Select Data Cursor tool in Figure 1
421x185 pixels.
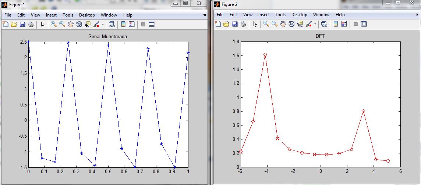tap(88, 25)
